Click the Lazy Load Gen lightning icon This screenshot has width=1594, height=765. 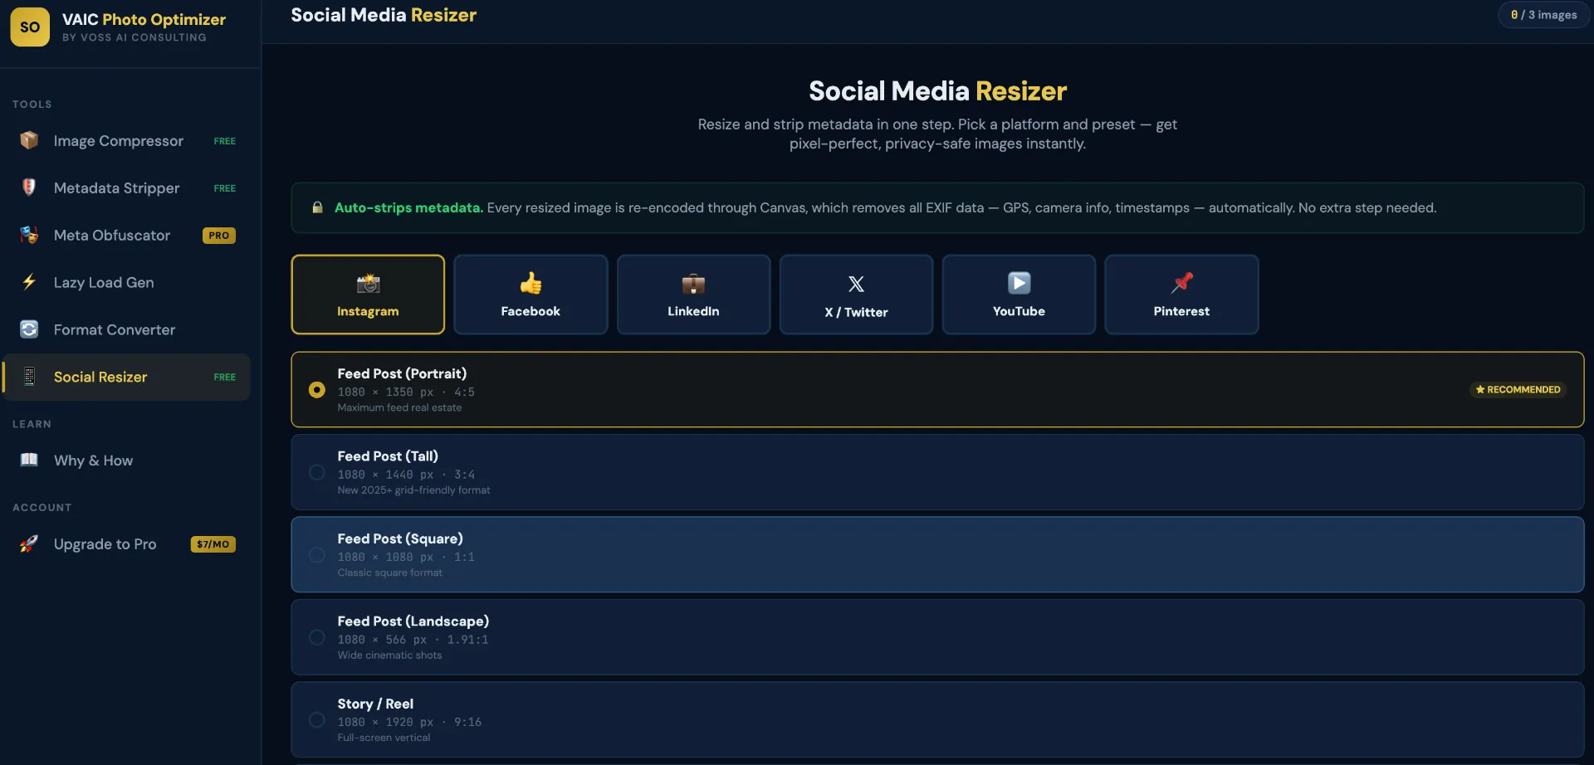point(29,282)
